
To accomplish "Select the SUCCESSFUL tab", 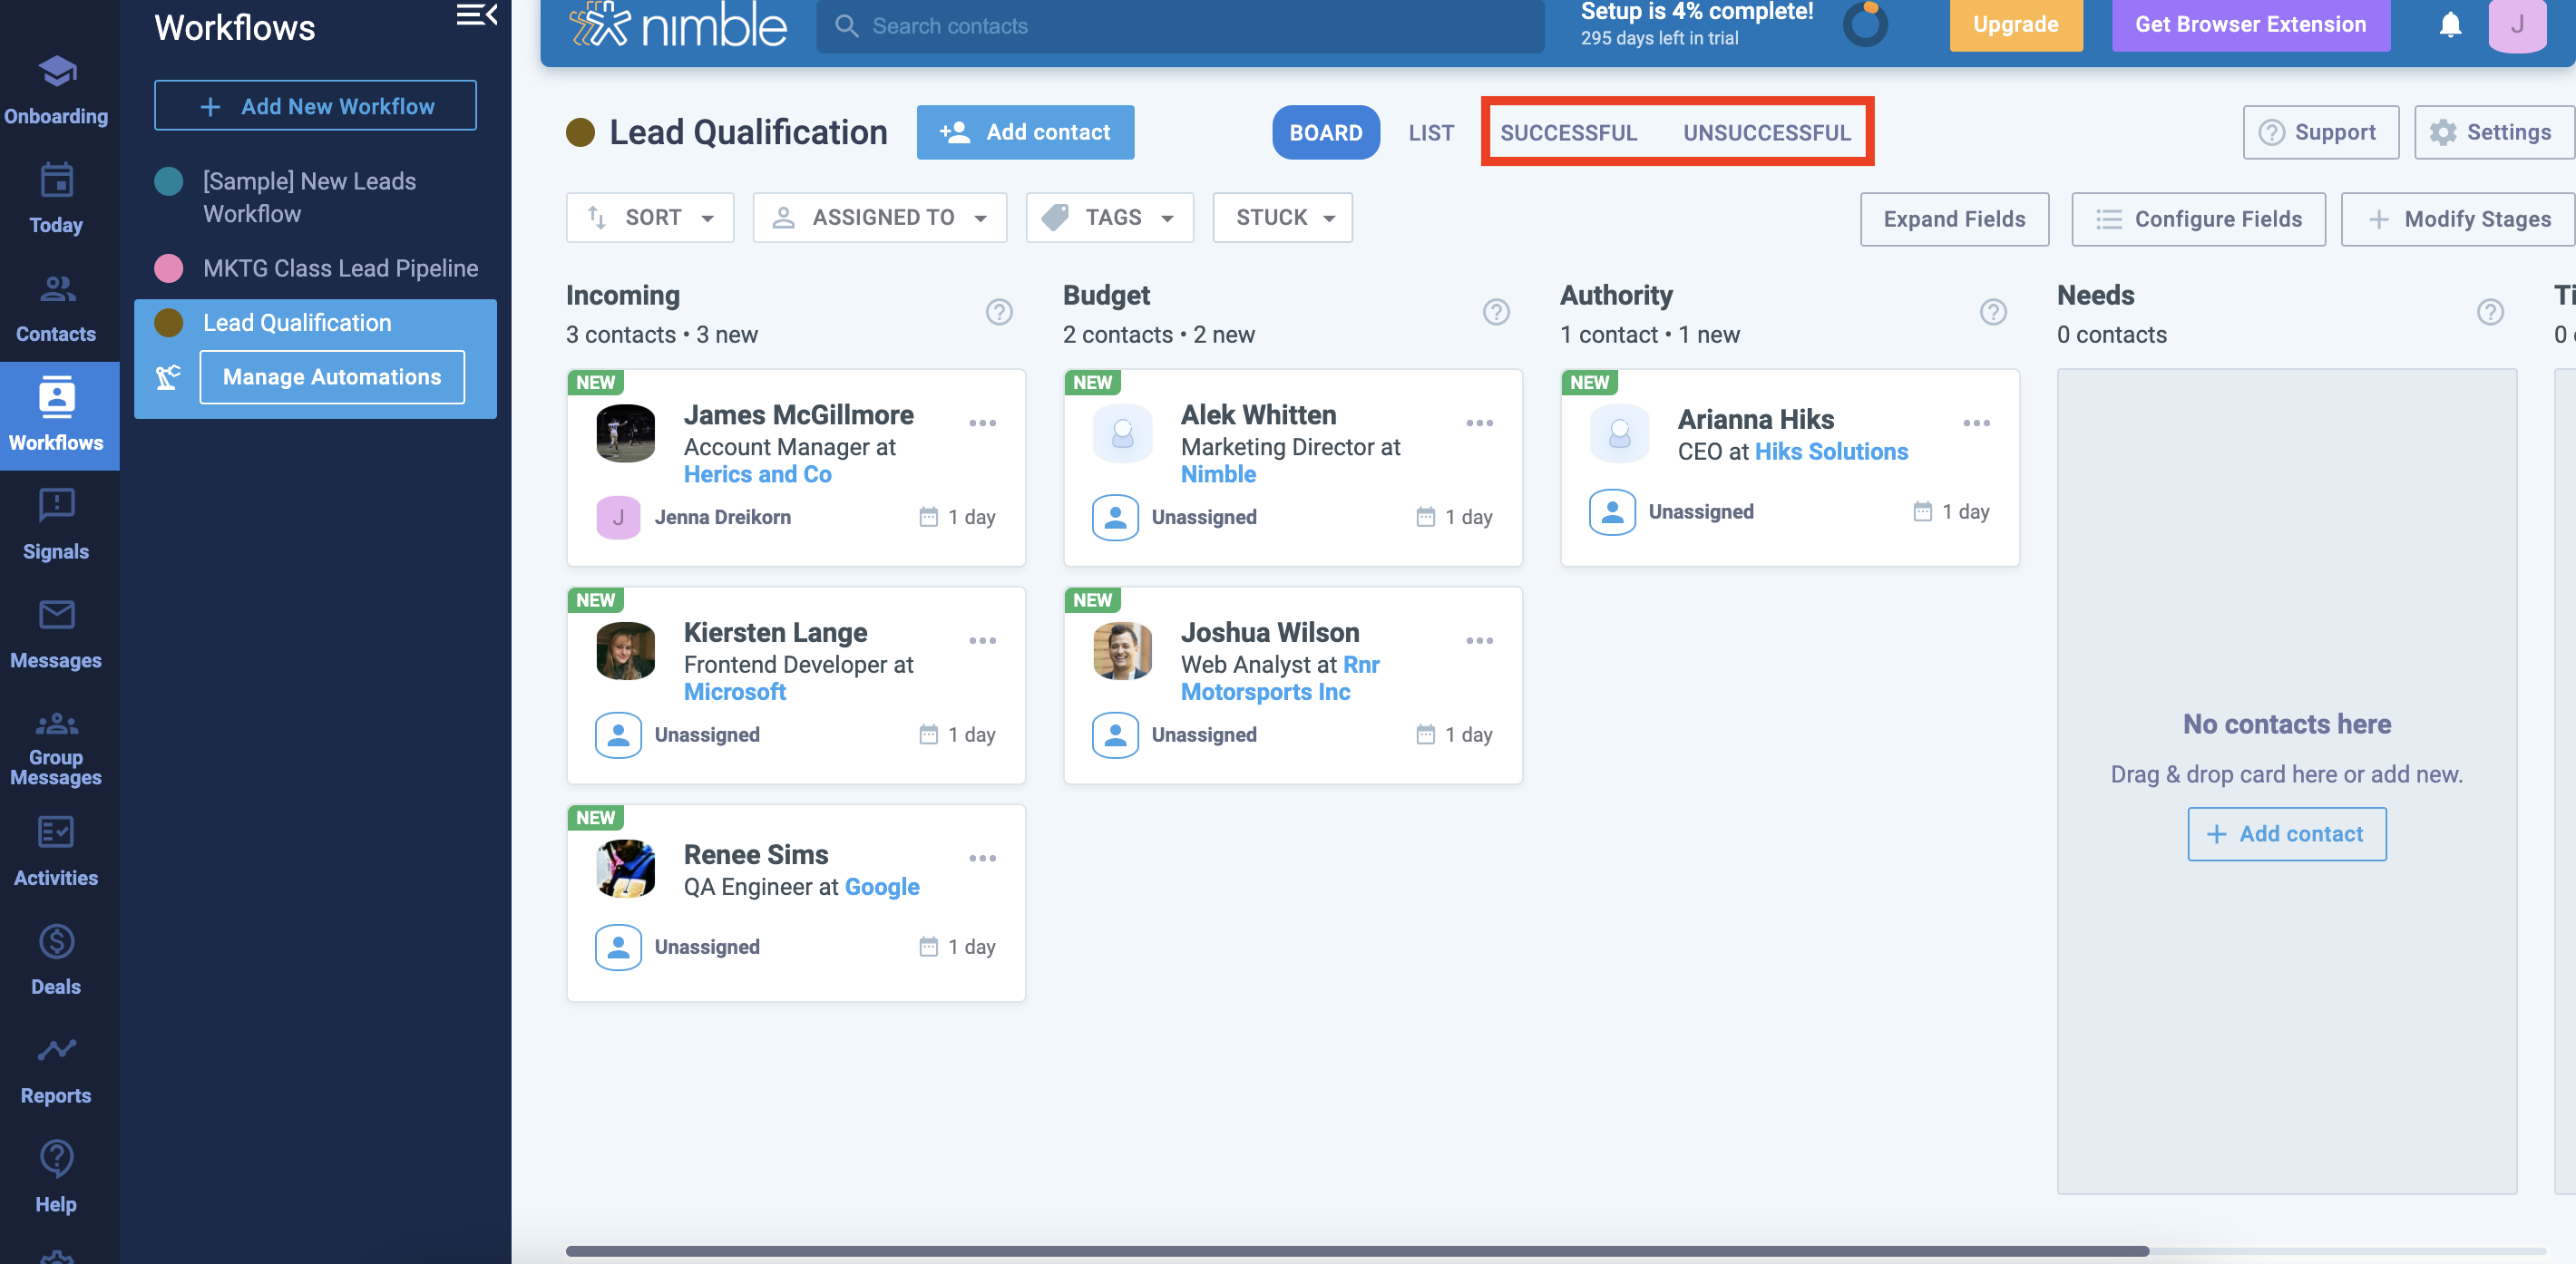I will pos(1568,133).
